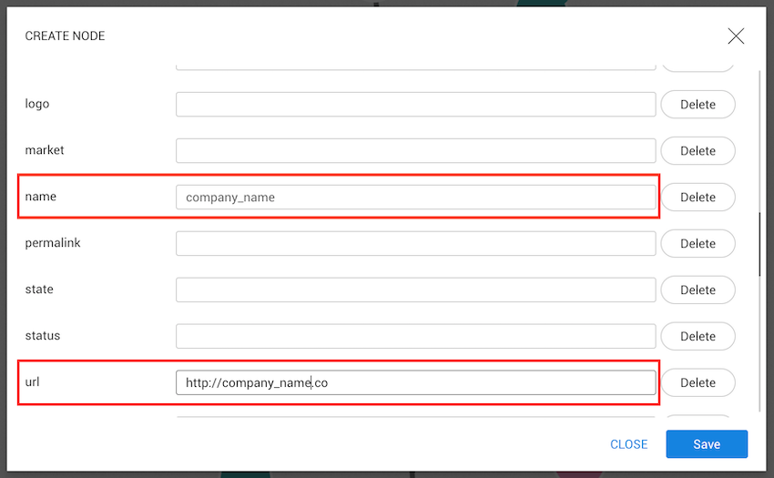
Task: Click the CREATE NODE dialog title
Action: (65, 36)
